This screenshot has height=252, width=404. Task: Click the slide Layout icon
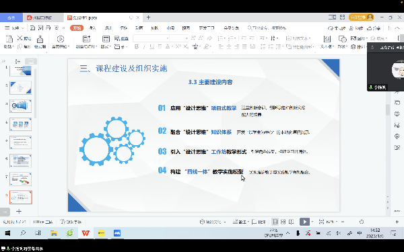point(106,39)
